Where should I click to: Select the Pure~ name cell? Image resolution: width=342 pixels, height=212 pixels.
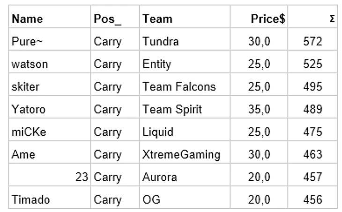click(x=50, y=39)
